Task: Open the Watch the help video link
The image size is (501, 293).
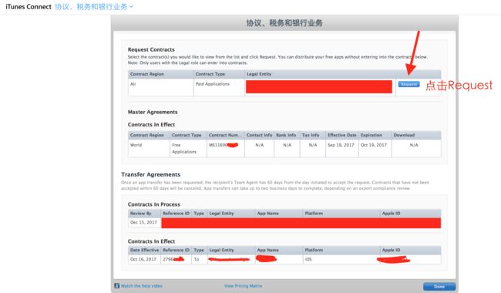Action: (142, 286)
